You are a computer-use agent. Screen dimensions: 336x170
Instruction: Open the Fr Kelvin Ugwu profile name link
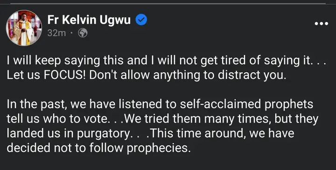point(89,20)
